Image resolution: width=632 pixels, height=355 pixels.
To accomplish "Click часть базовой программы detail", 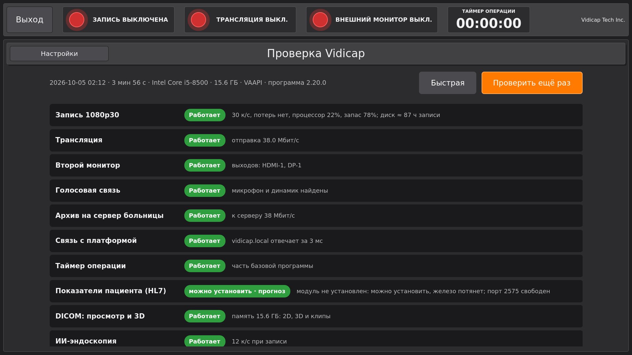I will (x=272, y=266).
